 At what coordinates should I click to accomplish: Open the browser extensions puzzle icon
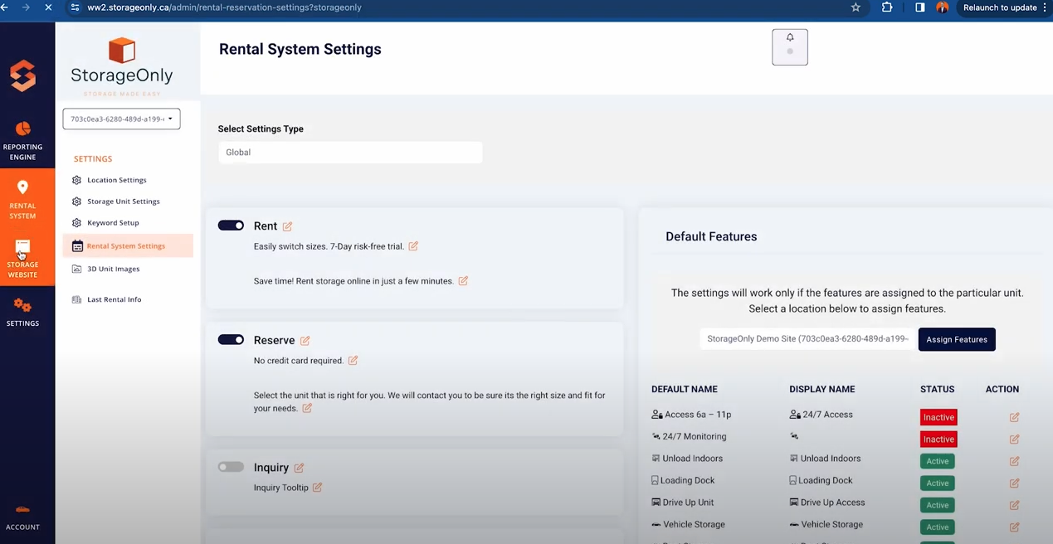pyautogui.click(x=887, y=7)
